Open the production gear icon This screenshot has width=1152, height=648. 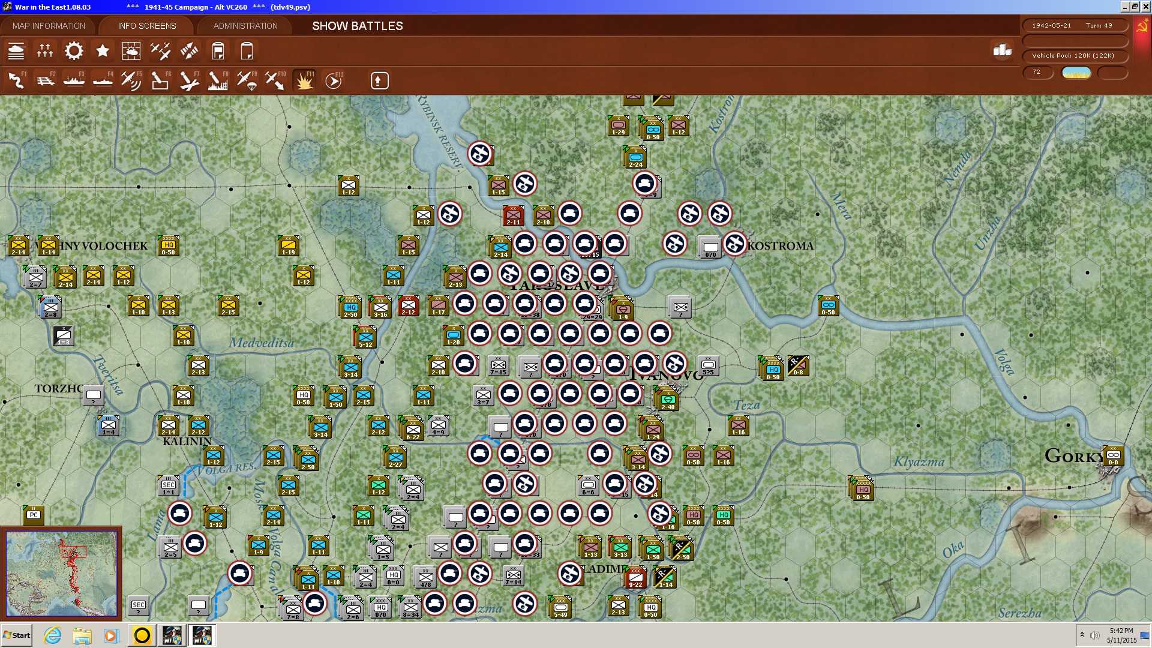74,51
